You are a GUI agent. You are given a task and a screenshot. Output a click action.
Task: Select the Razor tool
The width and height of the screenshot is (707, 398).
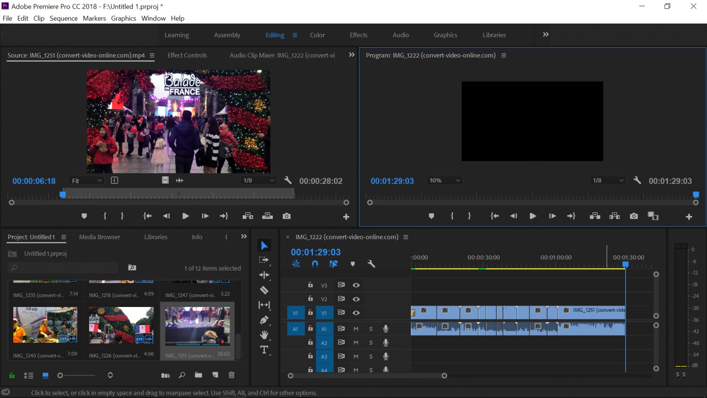(264, 290)
